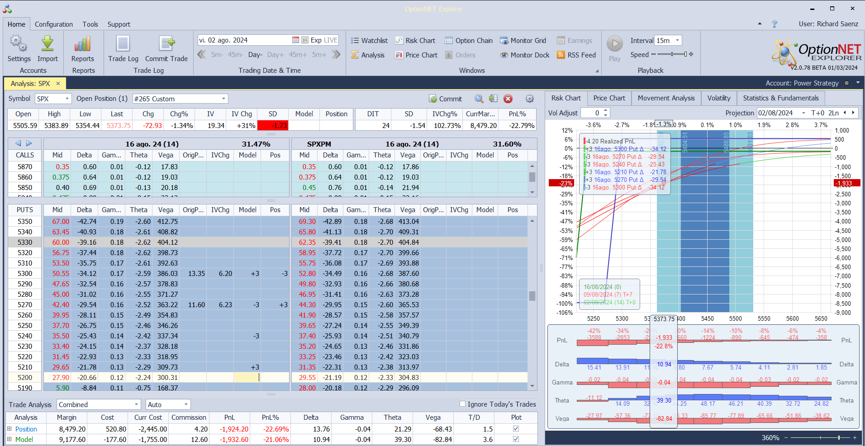The image size is (865, 446).
Task: Open the Projection date dropdown
Action: point(803,113)
